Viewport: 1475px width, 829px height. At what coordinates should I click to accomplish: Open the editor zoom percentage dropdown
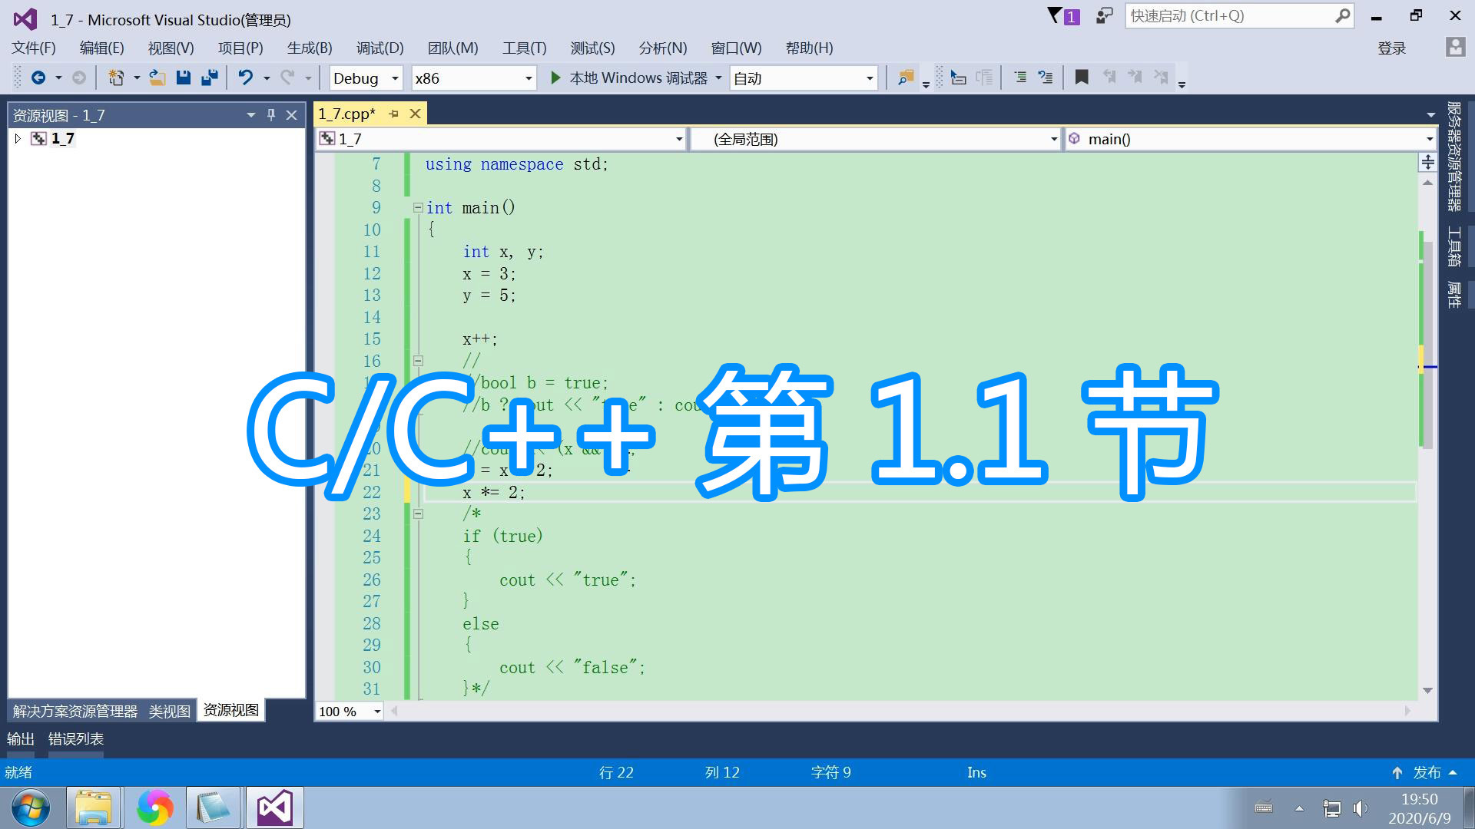[376, 712]
